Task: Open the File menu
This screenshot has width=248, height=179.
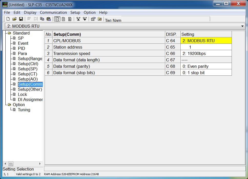Action: coord(7,13)
